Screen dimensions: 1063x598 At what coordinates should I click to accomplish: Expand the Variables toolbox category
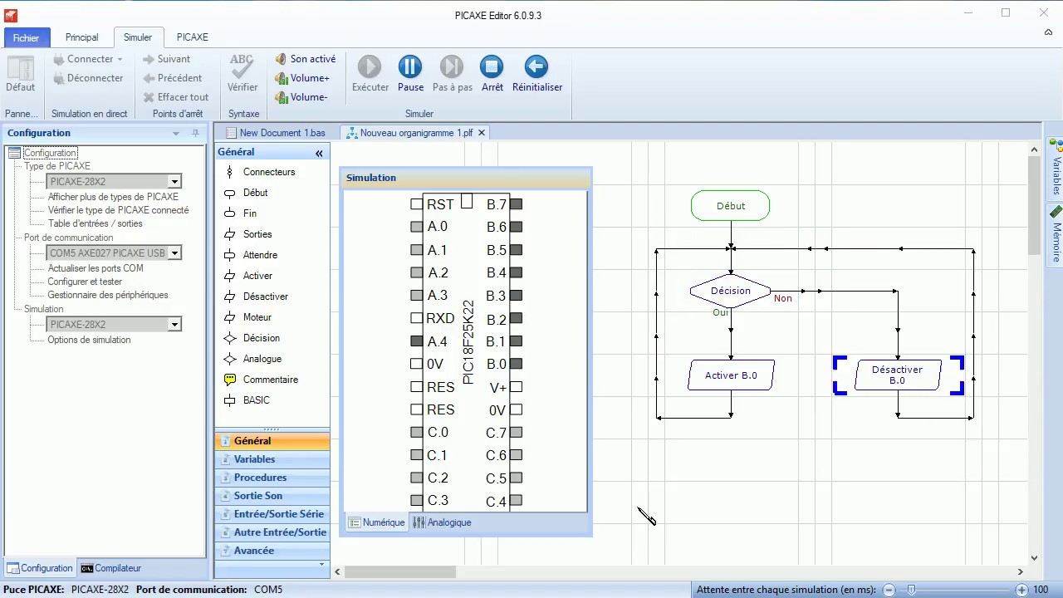click(x=272, y=459)
